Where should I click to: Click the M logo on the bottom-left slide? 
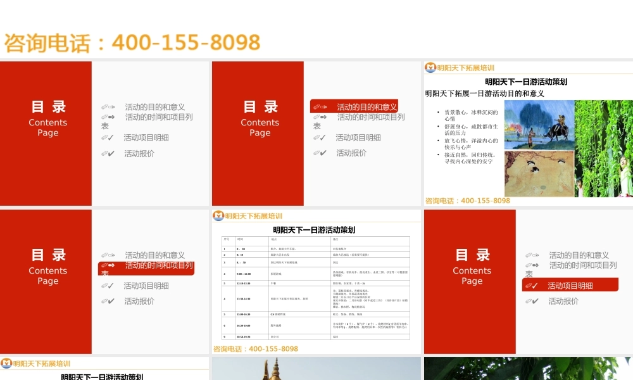coord(6,364)
